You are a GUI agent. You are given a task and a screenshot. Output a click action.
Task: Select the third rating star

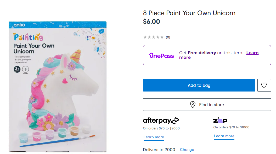pos(154,37)
